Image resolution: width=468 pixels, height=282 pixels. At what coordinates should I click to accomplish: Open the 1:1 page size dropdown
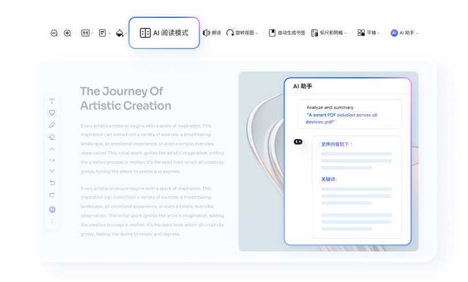87,33
